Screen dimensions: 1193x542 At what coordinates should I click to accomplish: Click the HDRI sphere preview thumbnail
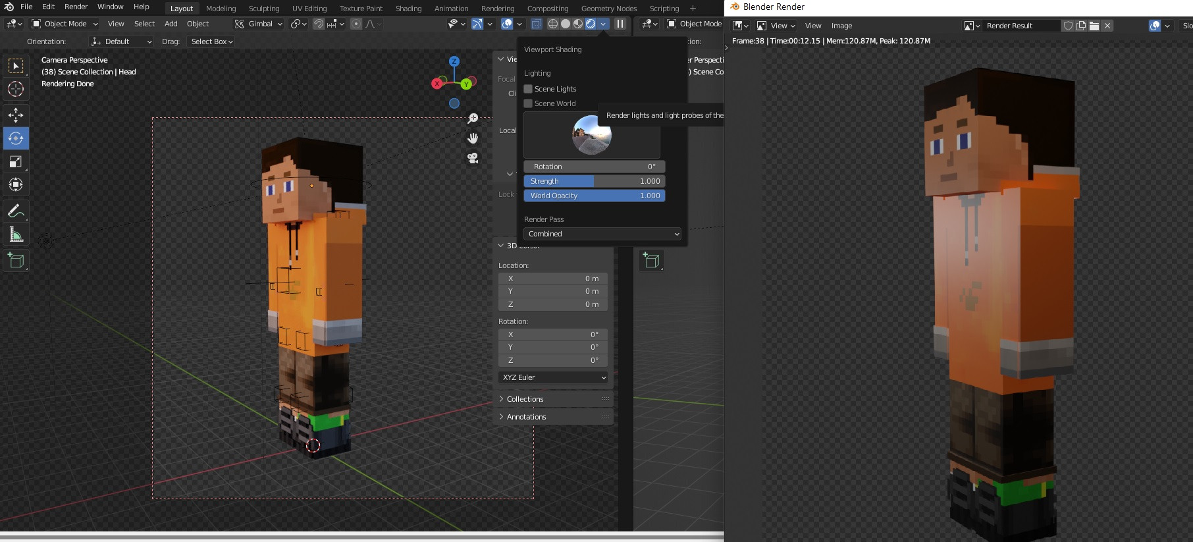[x=592, y=134]
